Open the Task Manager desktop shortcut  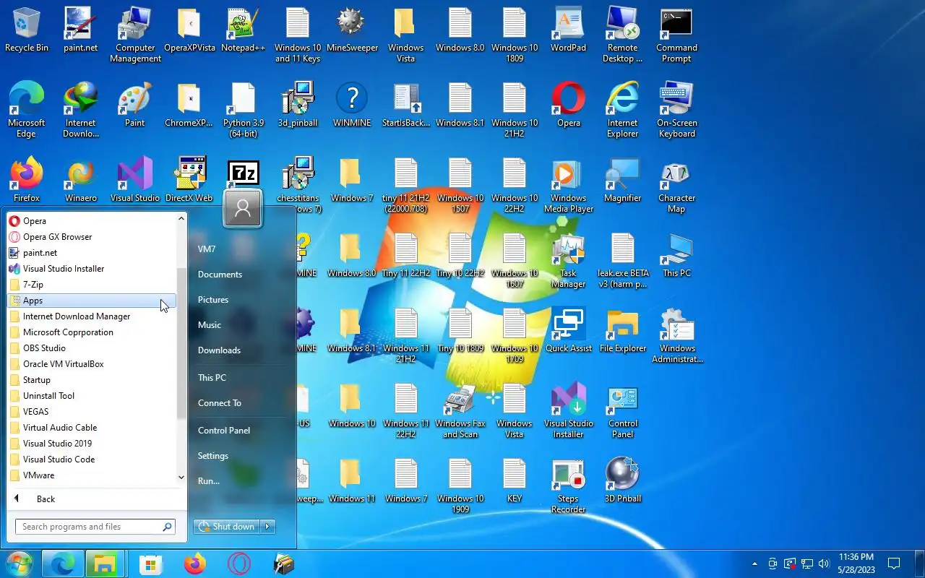tap(569, 260)
